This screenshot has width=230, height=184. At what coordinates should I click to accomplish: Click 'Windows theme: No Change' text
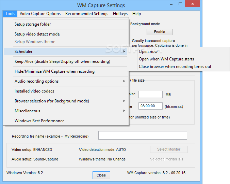click(102, 159)
